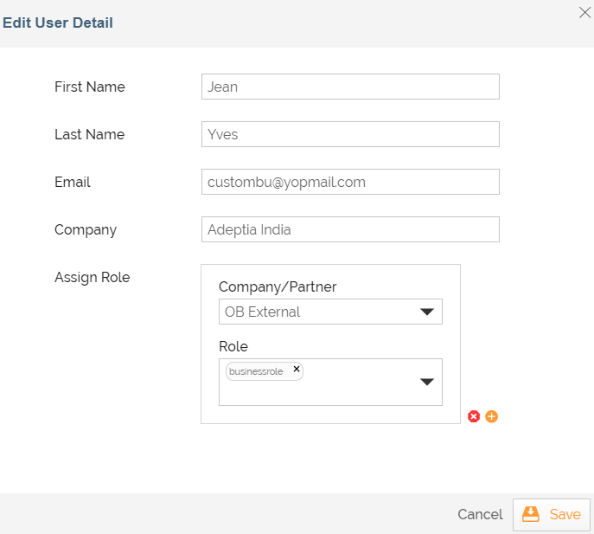The image size is (594, 534).
Task: Click the orange add role assignment icon
Action: [491, 416]
